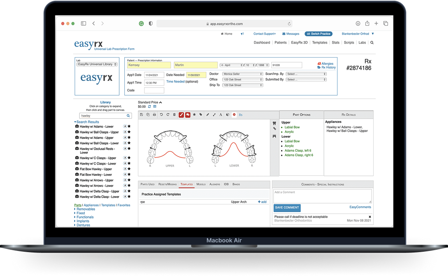
Task: Collapse the Search Results list
Action: pyautogui.click(x=86, y=122)
